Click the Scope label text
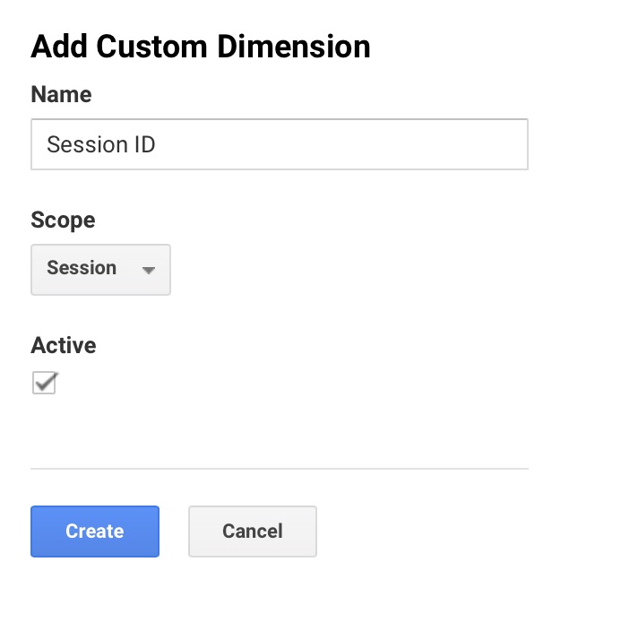This screenshot has height=631, width=638. [63, 220]
